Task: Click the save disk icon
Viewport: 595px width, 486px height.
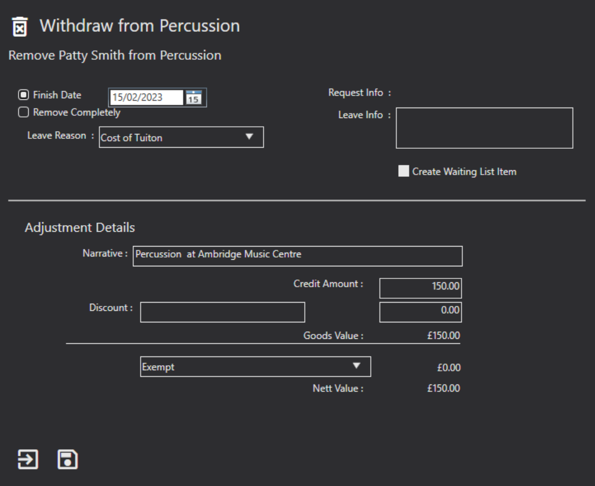Action: pos(68,460)
